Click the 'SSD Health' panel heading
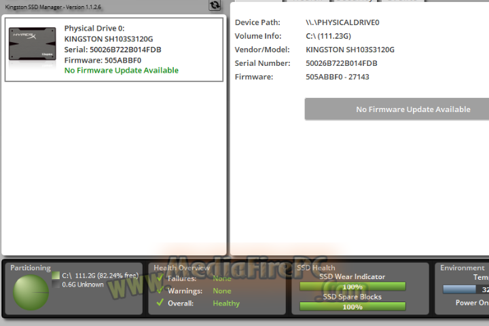 [316, 268]
